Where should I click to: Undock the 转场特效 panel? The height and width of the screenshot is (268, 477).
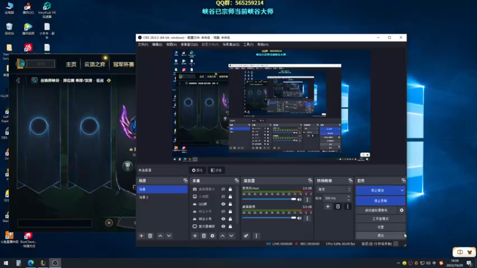coord(350,181)
